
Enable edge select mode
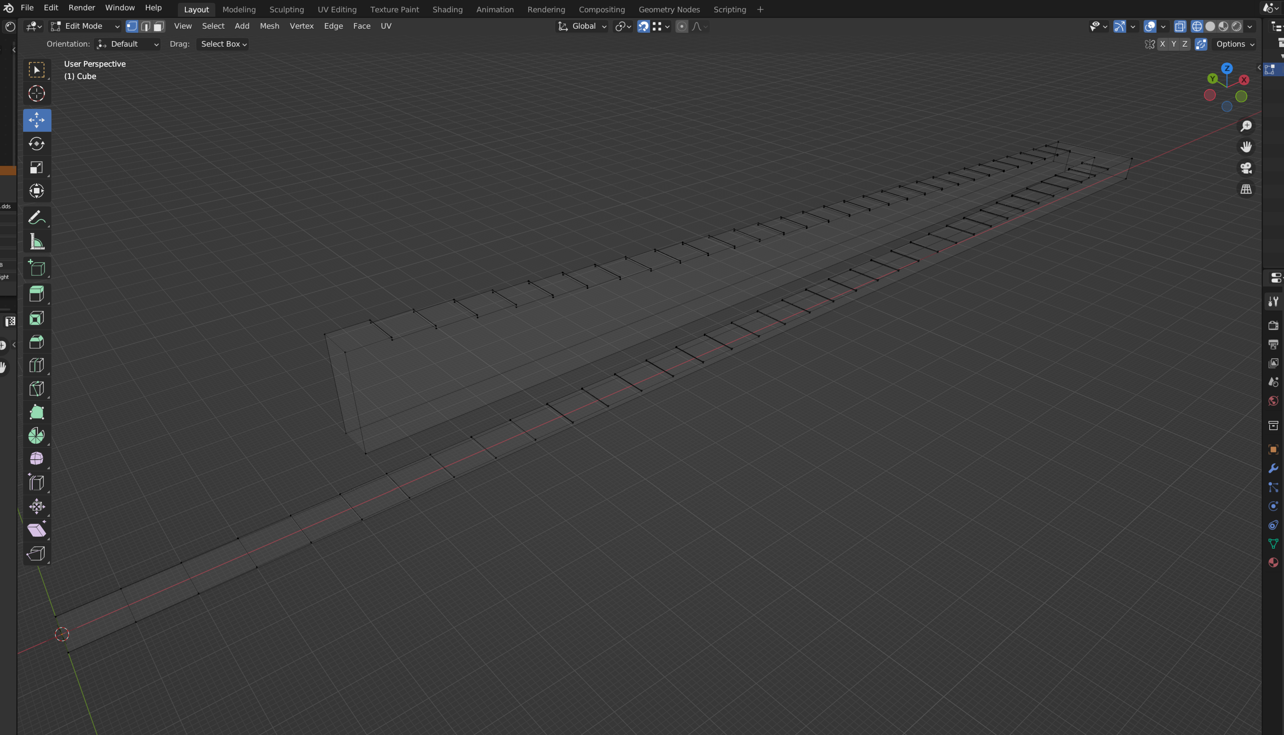click(146, 26)
